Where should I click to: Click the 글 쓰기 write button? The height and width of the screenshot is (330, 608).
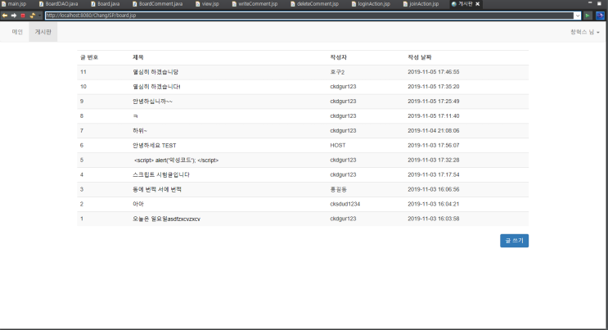(x=514, y=241)
